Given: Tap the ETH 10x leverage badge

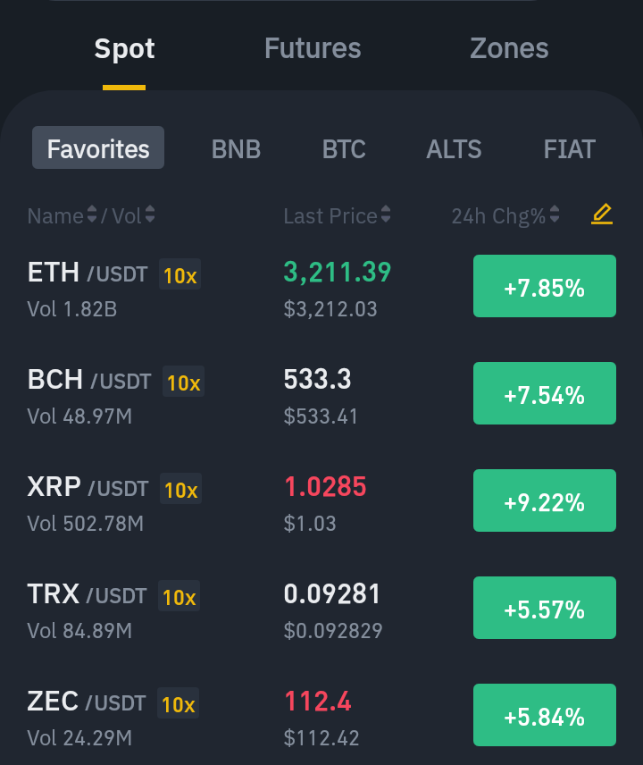Looking at the screenshot, I should coord(180,274).
